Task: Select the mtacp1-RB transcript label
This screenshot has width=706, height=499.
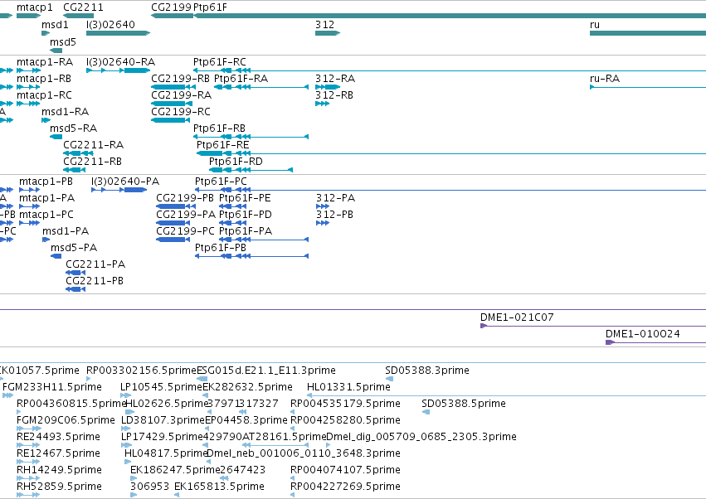Action: (x=44, y=79)
